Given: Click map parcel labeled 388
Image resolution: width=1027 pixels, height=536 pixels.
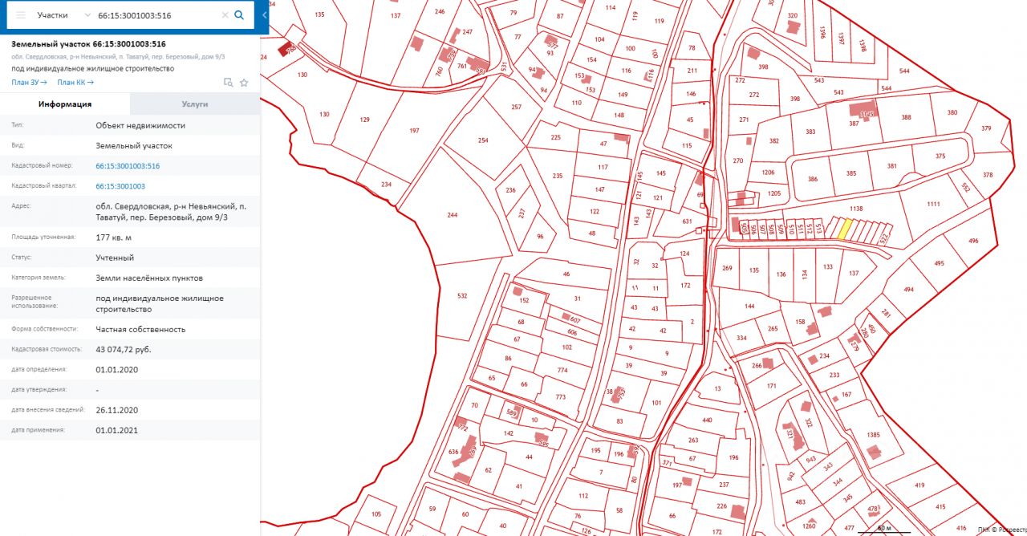Looking at the screenshot, I should pos(907,118).
